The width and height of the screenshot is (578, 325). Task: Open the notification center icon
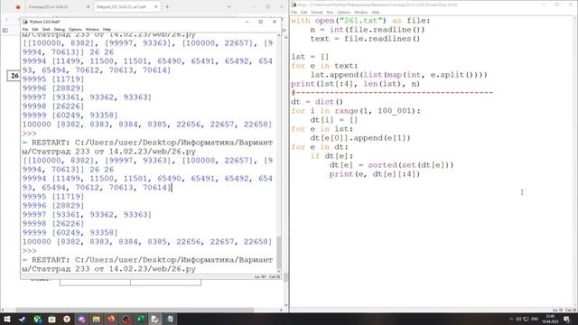pos(567,319)
